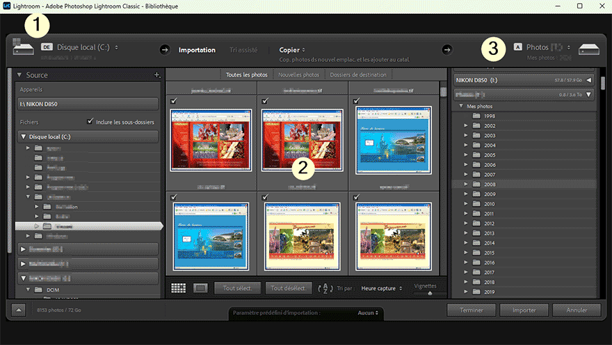Click the DE badge beside Disque local
The width and height of the screenshot is (612, 345).
[x=47, y=47]
